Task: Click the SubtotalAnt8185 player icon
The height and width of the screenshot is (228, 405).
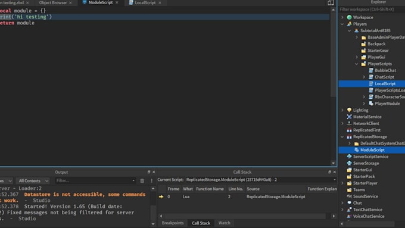Action: 356,30
